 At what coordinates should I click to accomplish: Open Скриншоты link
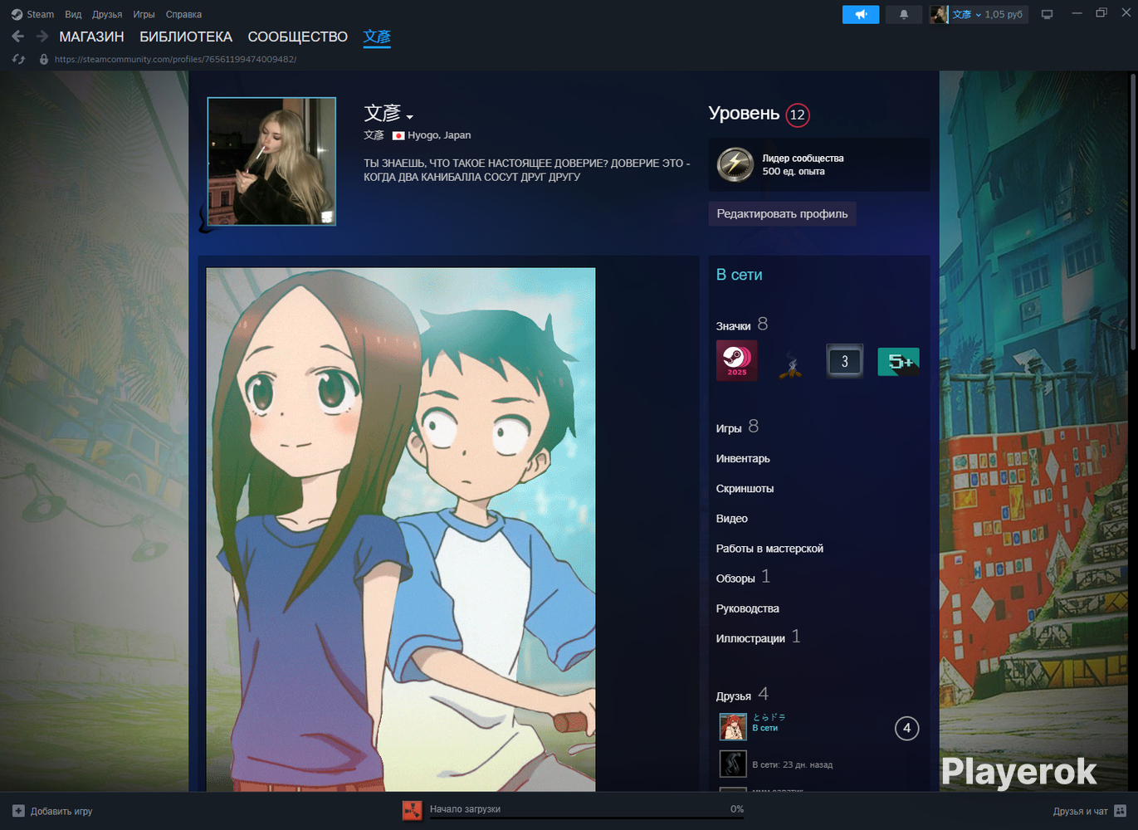tap(745, 488)
